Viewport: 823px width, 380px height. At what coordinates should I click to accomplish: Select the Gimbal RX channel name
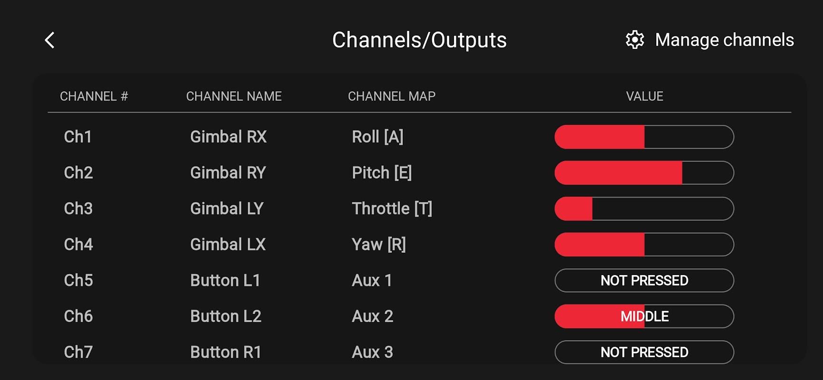(228, 137)
